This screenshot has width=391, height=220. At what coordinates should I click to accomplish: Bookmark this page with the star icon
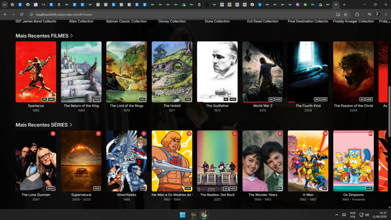click(x=345, y=14)
